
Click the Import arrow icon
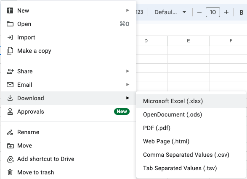point(10,37)
